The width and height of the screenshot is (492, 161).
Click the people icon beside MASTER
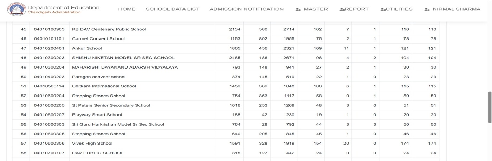pos(298,9)
